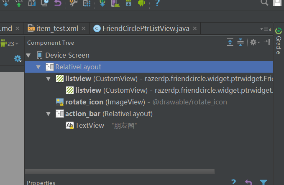Open the help question mark in toolbar
Screen dimensions: 284x185
(157, 3)
